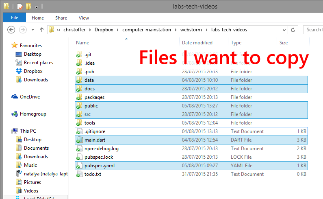Select the docs folder icon
Image resolution: width=323 pixels, height=199 pixels.
[x=79, y=89]
